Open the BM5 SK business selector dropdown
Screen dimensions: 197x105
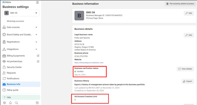click(21, 13)
